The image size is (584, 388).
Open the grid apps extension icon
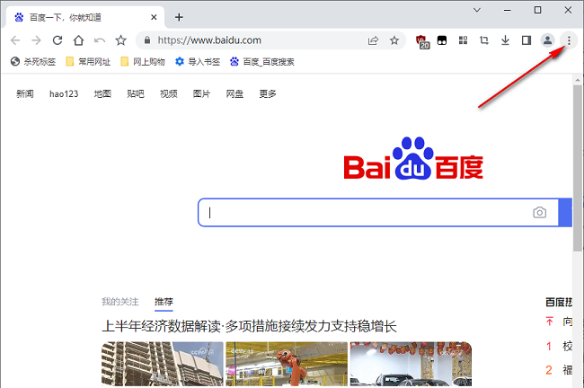coord(463,40)
